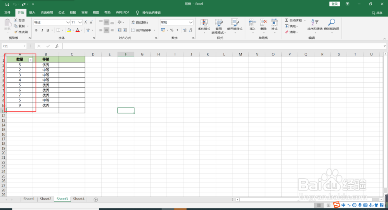Image resolution: width=388 pixels, height=210 pixels.
Task: Click the Save icon in quick access toolbar
Action: pyautogui.click(x=7, y=4)
